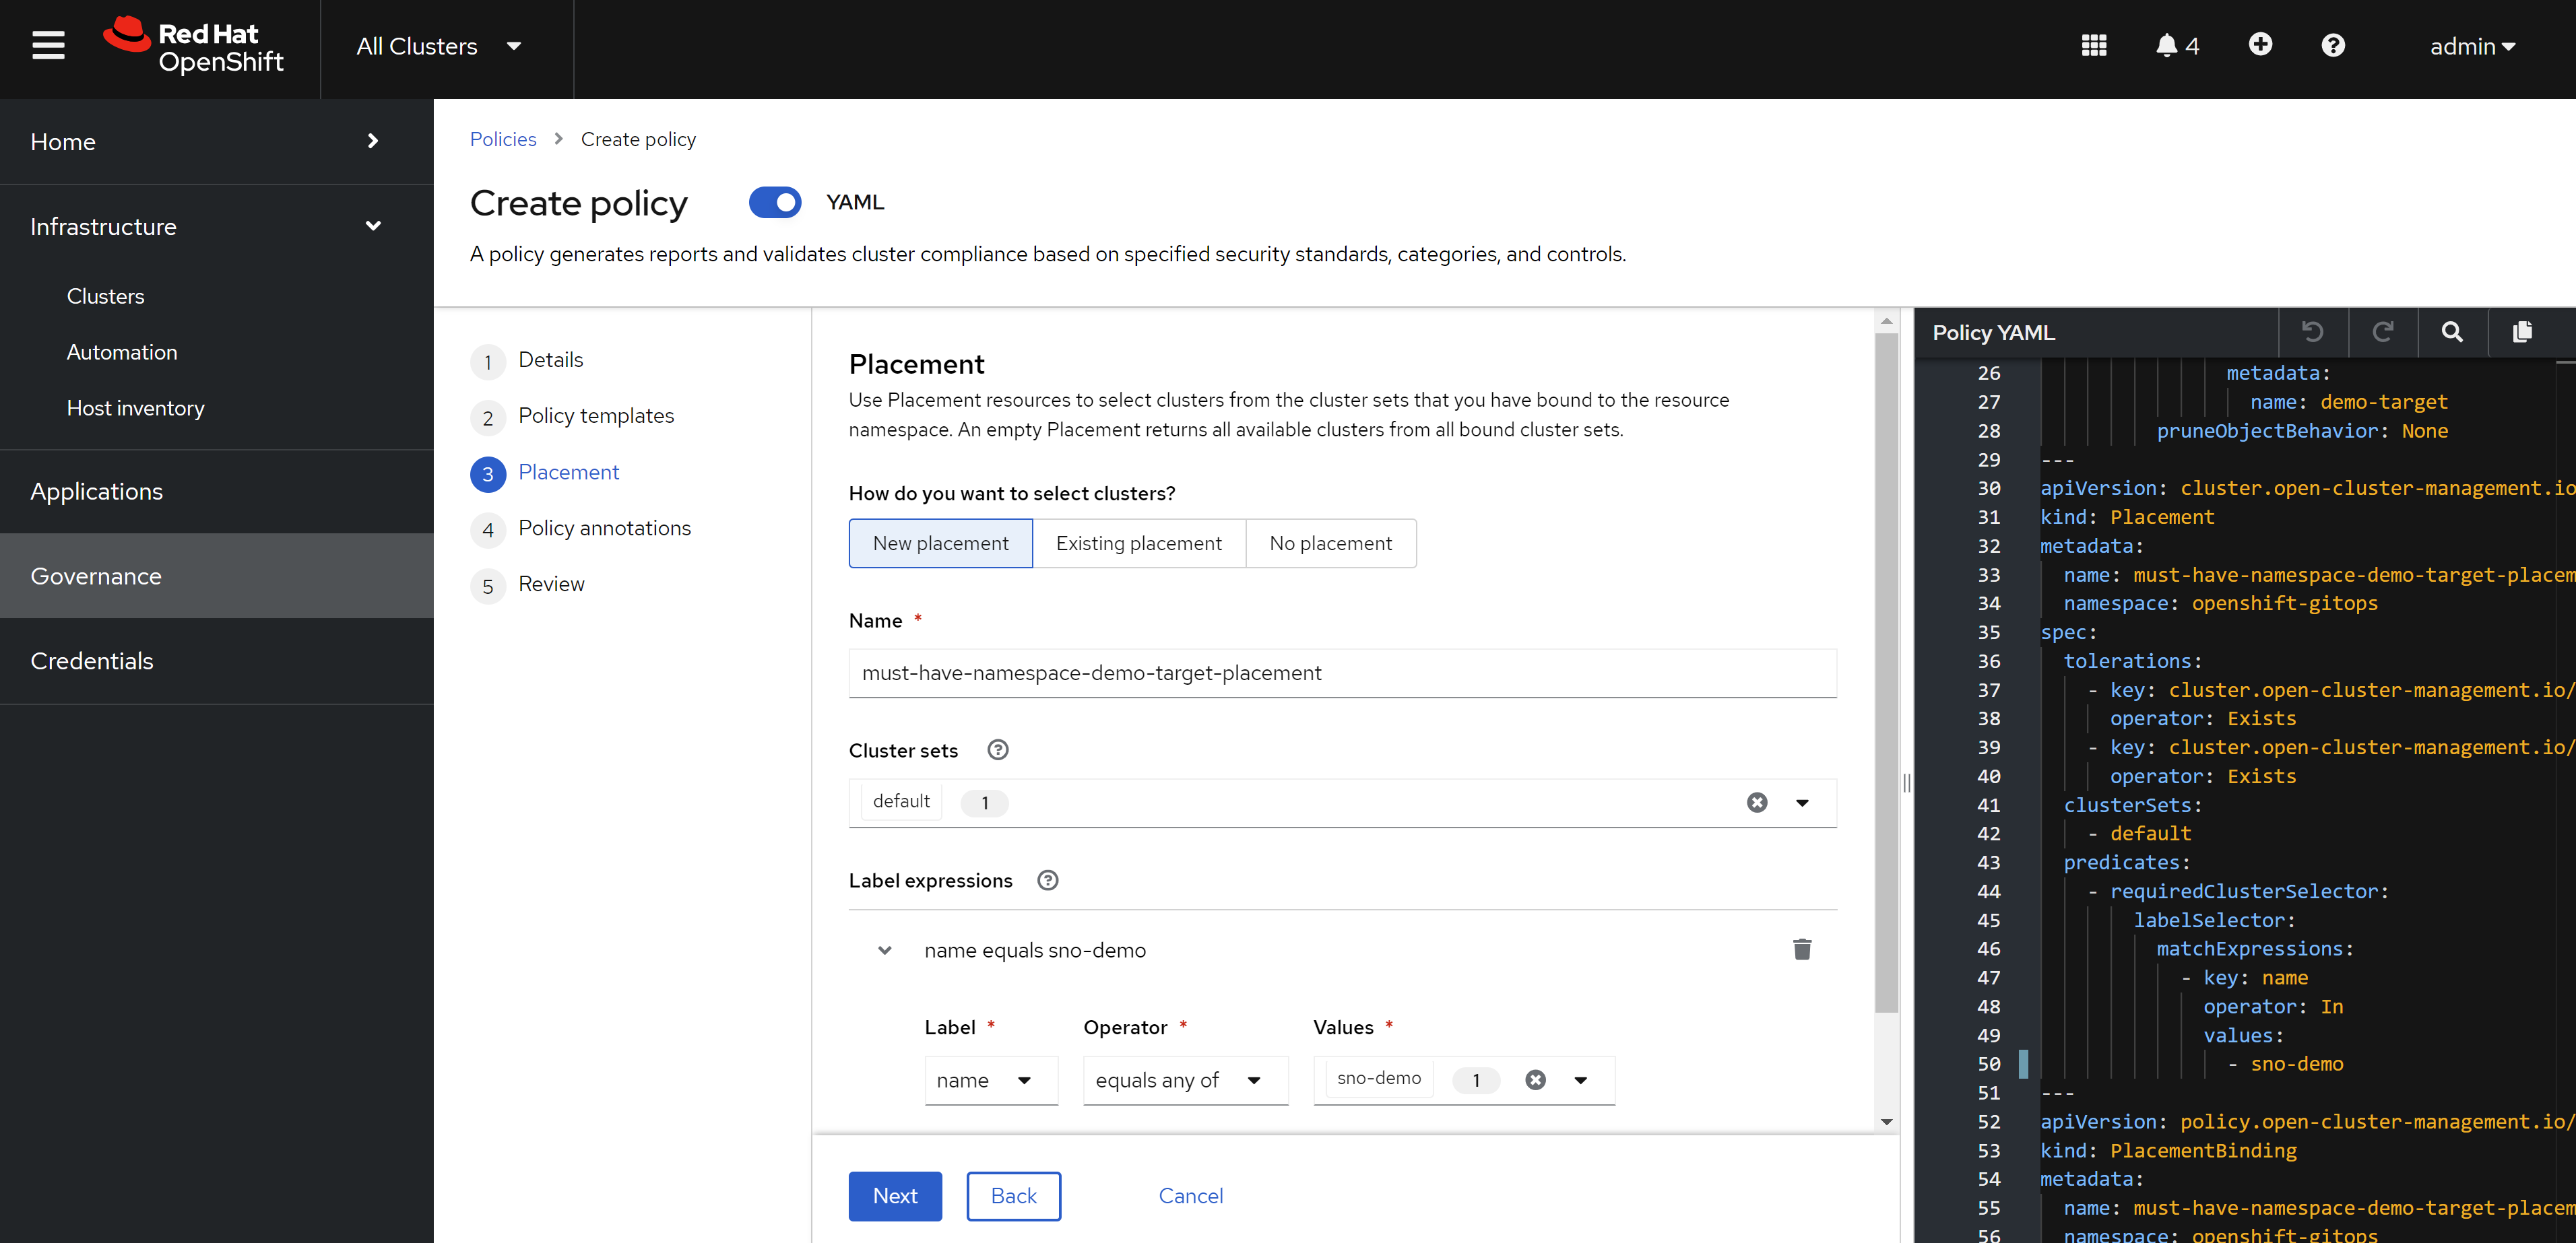Open the Operator equals any of dropdown

[1184, 1079]
